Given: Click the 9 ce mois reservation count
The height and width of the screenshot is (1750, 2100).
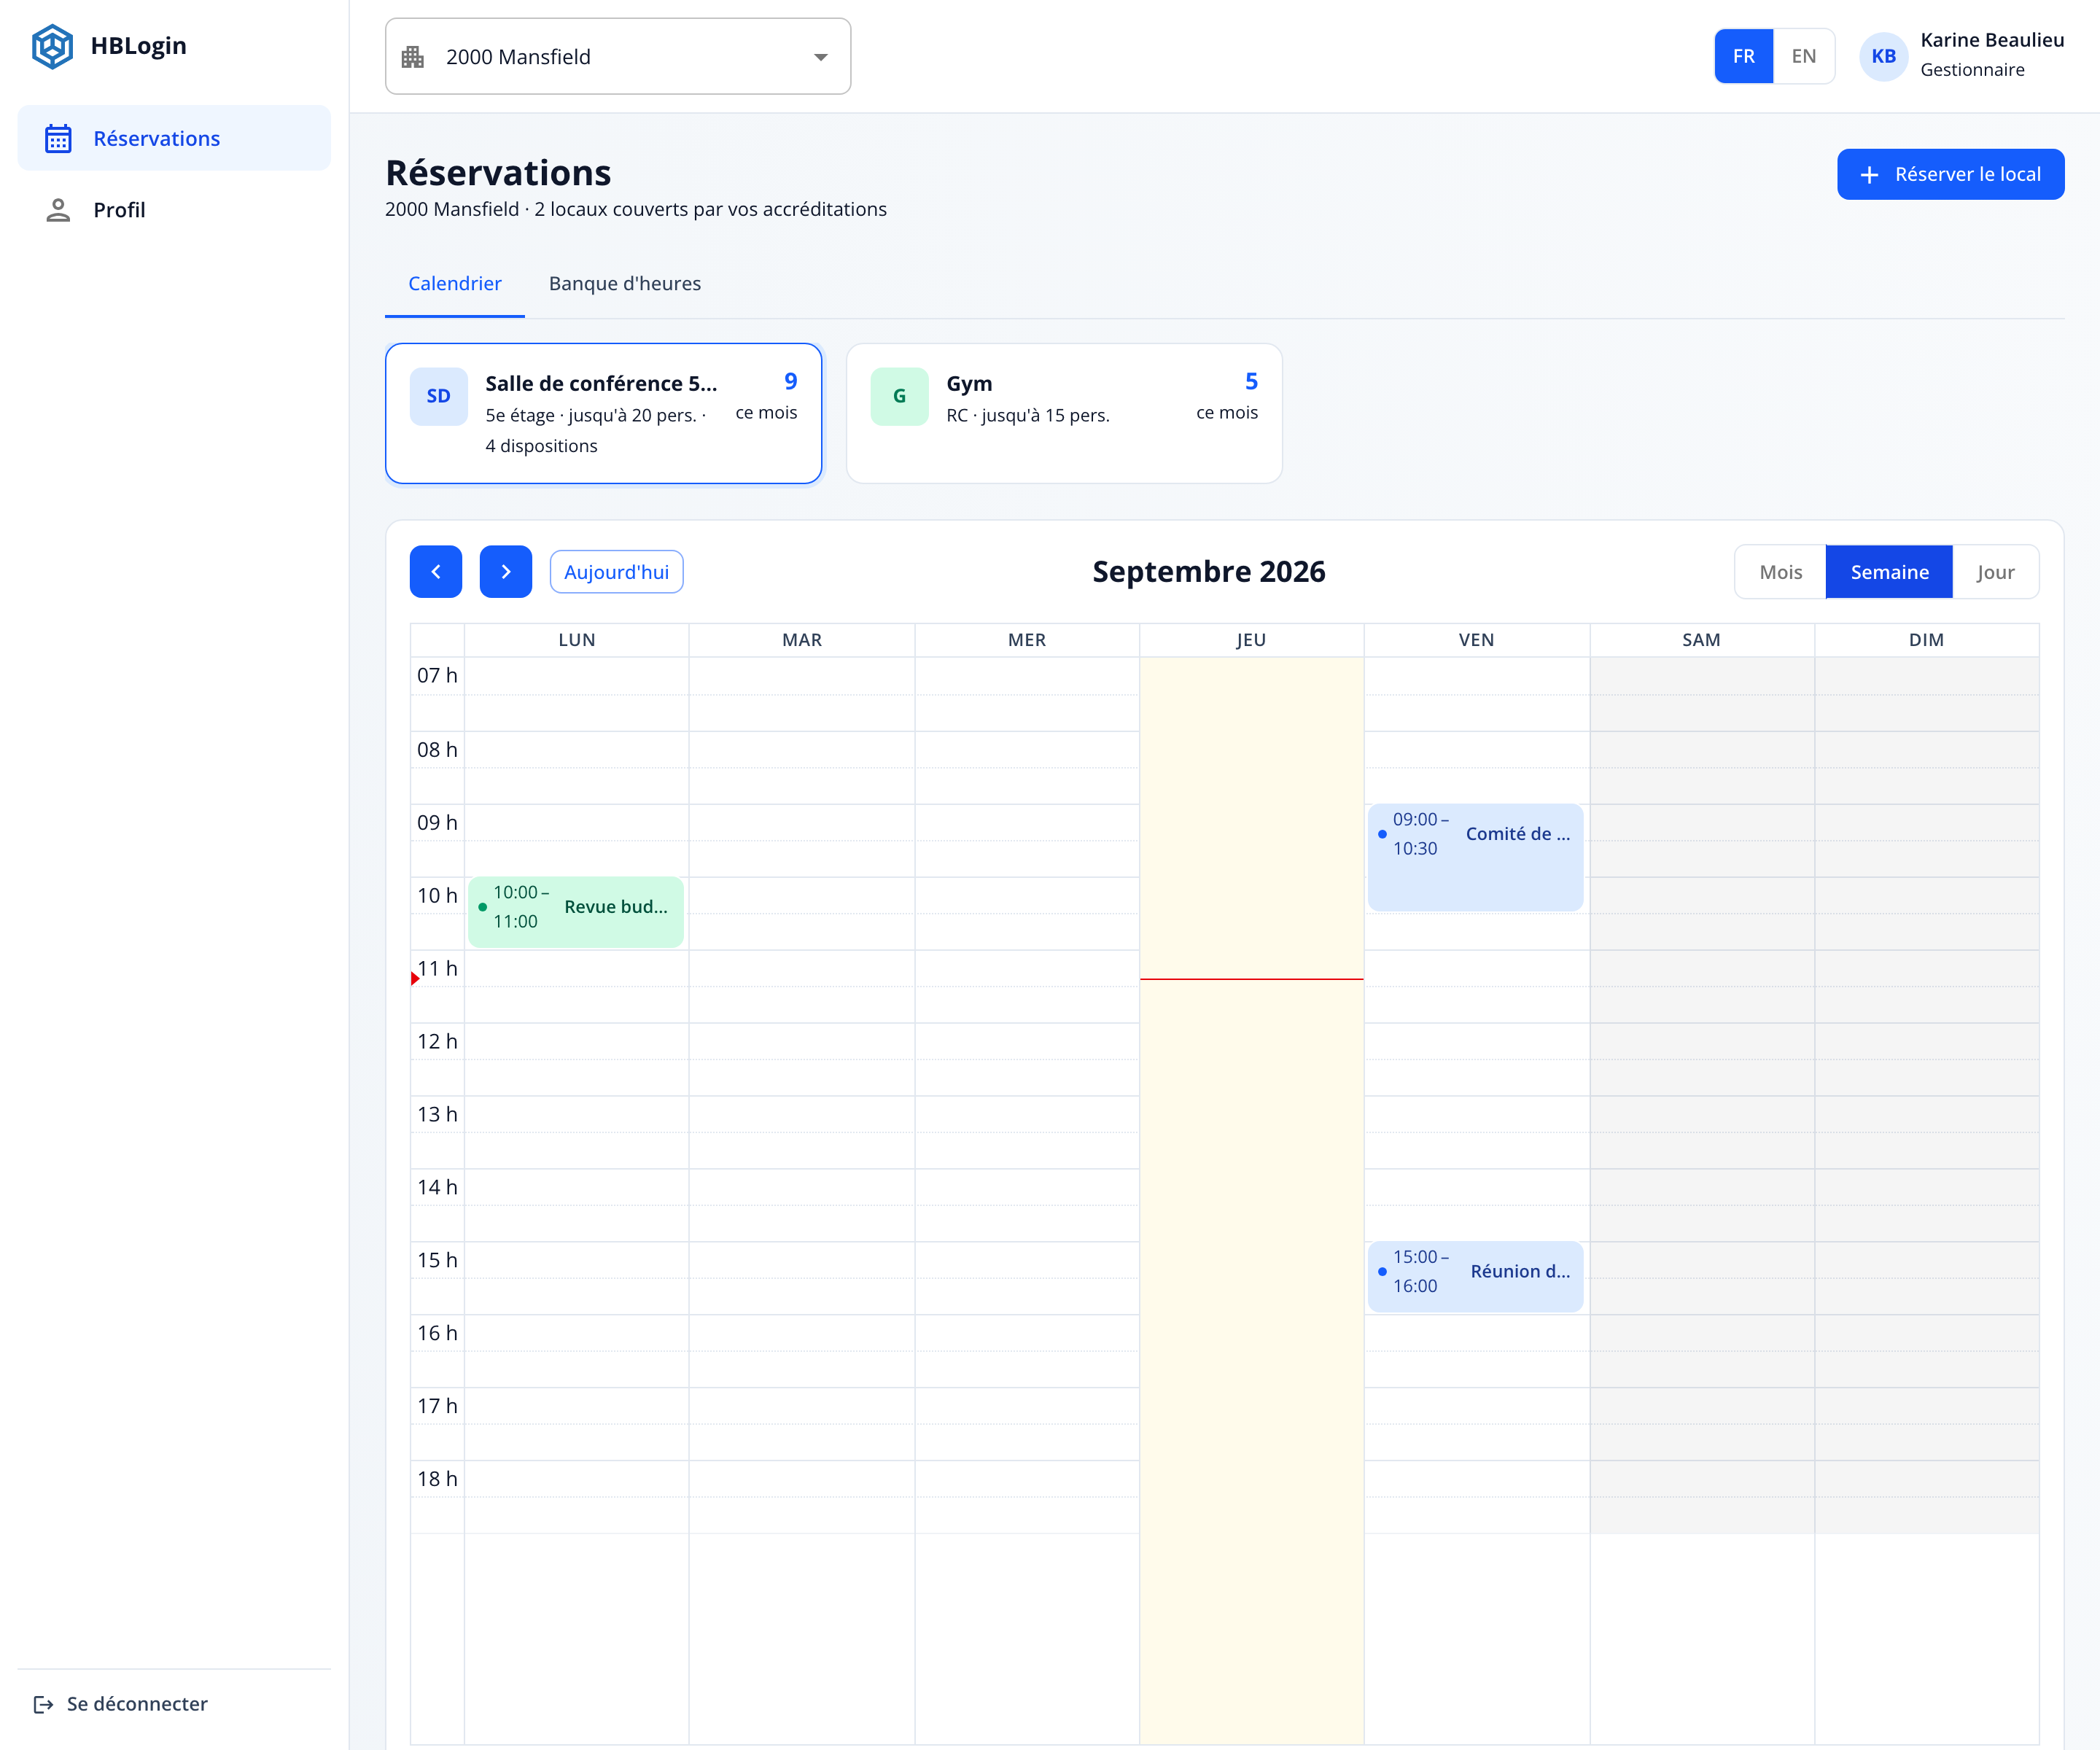Looking at the screenshot, I should 767,396.
